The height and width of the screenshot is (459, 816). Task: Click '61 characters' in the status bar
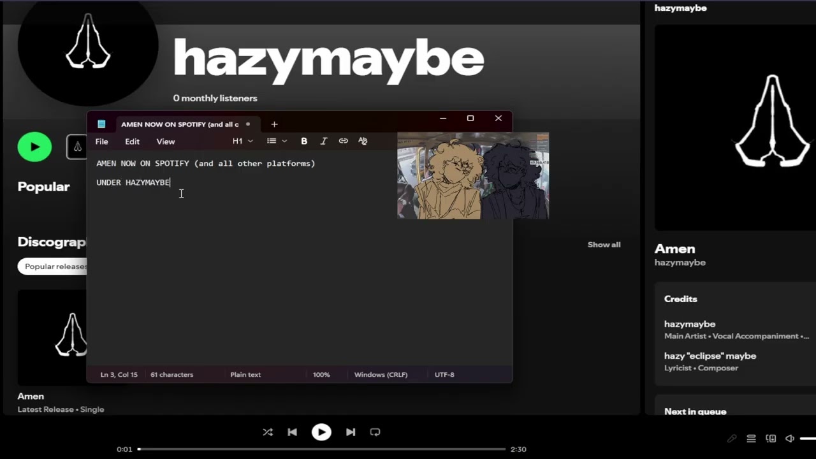pyautogui.click(x=171, y=375)
